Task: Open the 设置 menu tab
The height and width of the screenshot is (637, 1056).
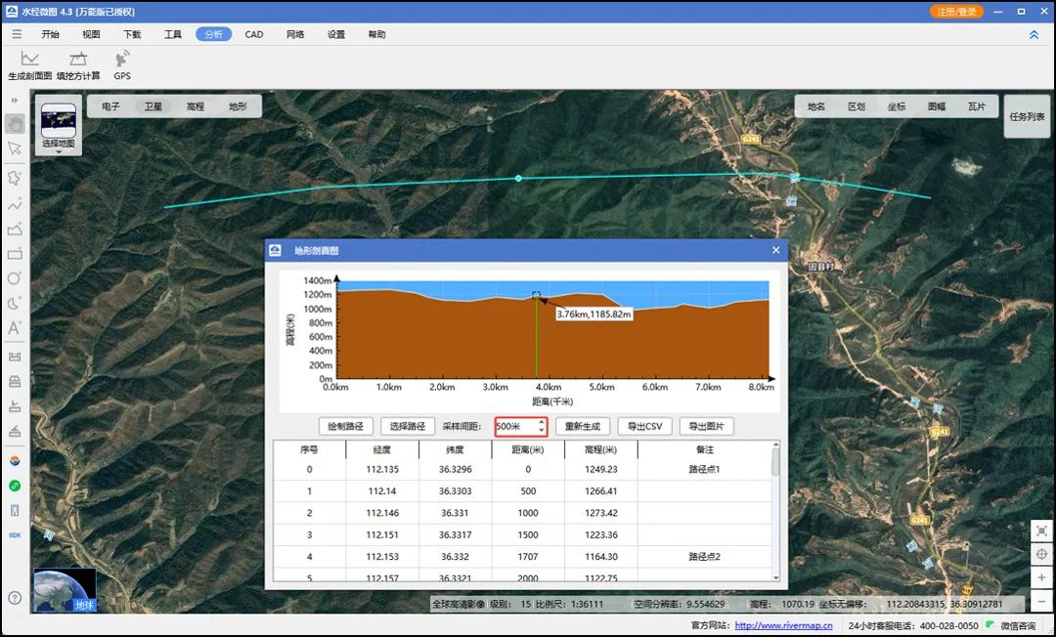Action: point(336,34)
